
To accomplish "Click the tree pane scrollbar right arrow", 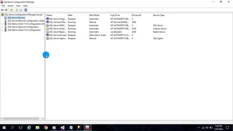I will coord(43,118).
